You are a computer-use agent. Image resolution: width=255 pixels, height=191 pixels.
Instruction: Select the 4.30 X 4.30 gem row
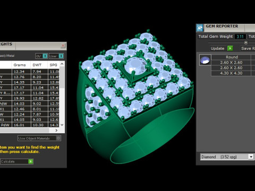tap(231, 73)
